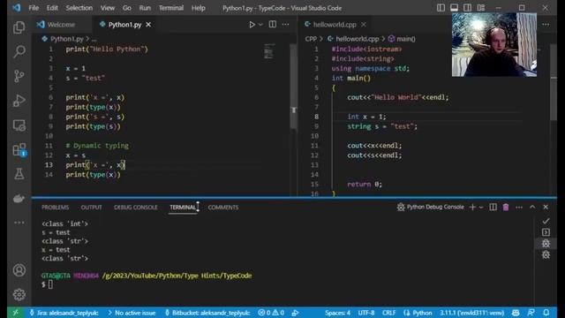This screenshot has width=565, height=318.
Task: Close the terminal panel
Action: click(x=546, y=207)
